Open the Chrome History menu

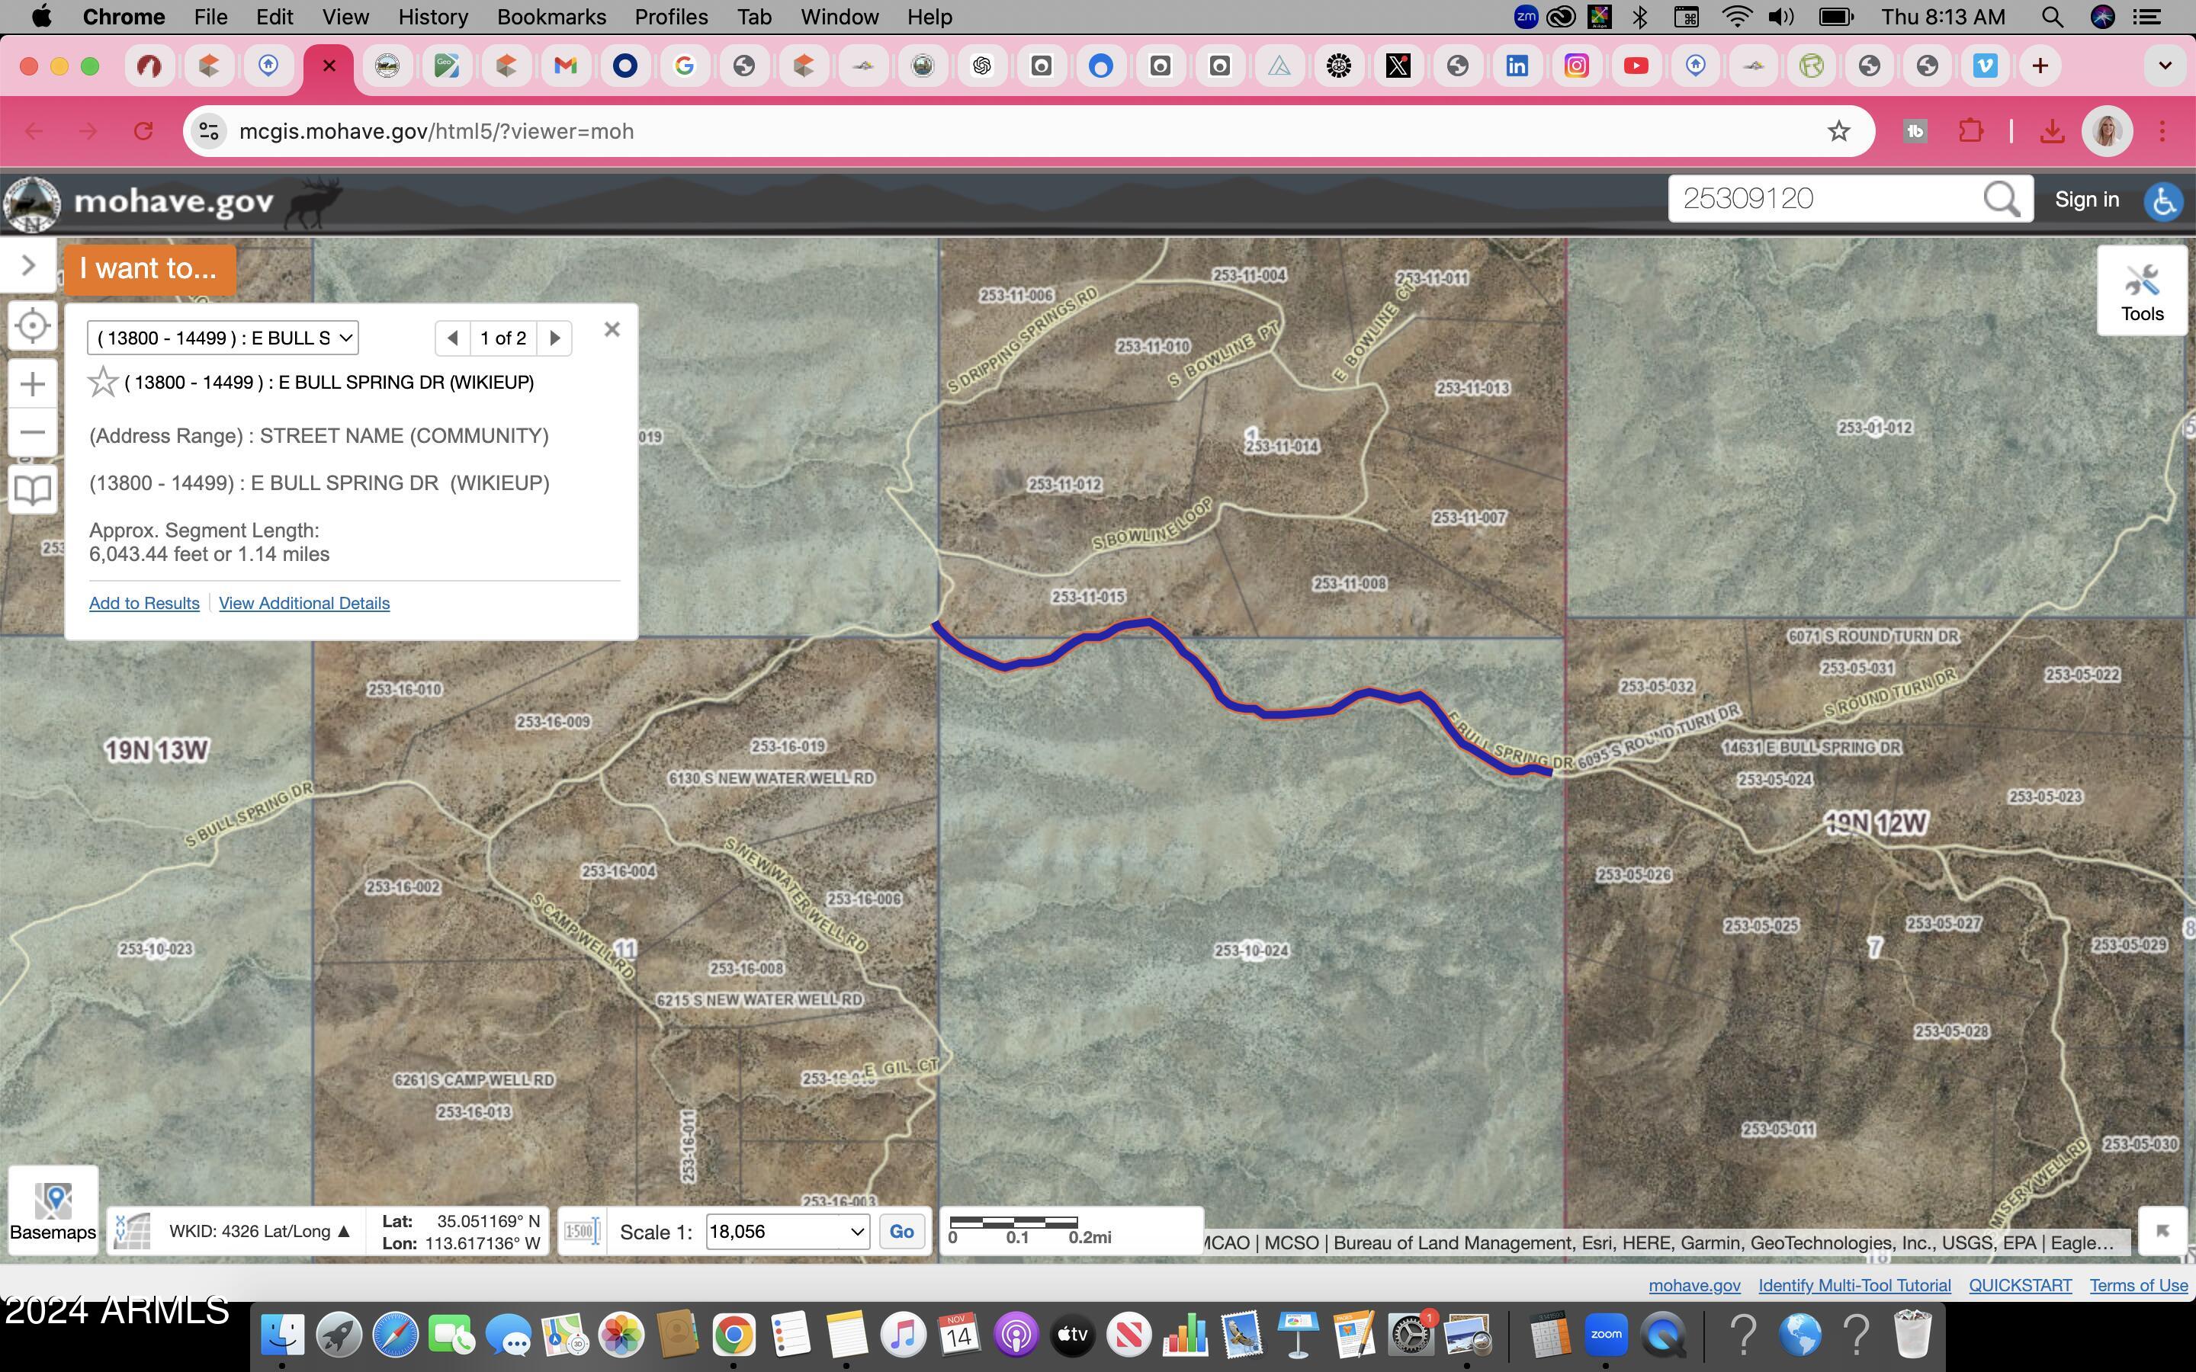(x=433, y=16)
